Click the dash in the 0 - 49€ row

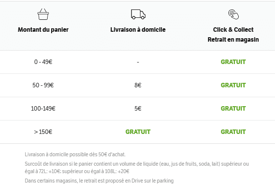[x=138, y=62]
